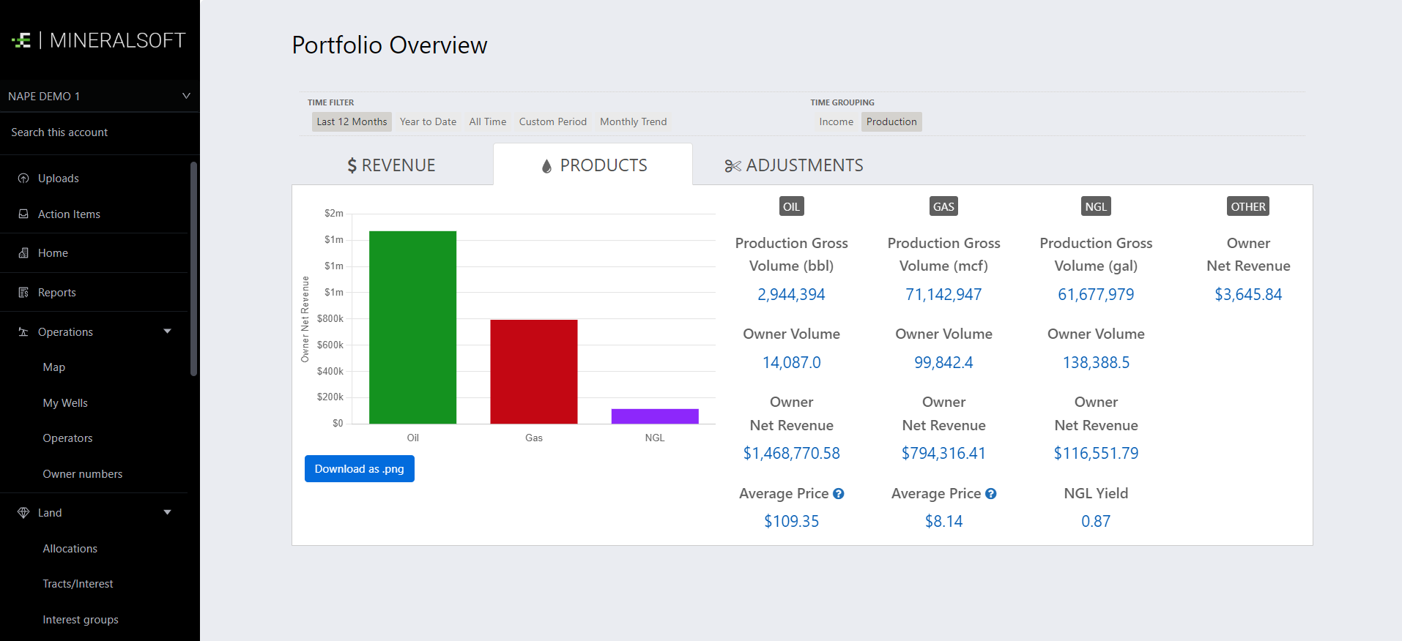Click the Search this account field

pyautogui.click(x=59, y=132)
